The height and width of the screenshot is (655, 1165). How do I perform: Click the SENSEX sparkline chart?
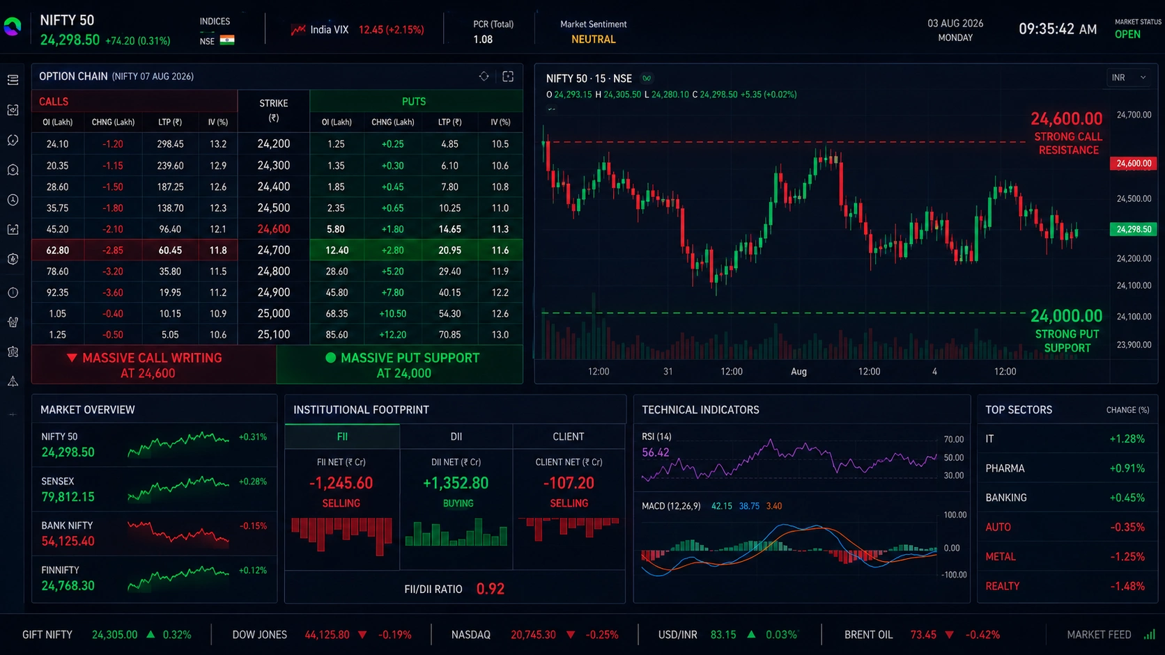178,488
